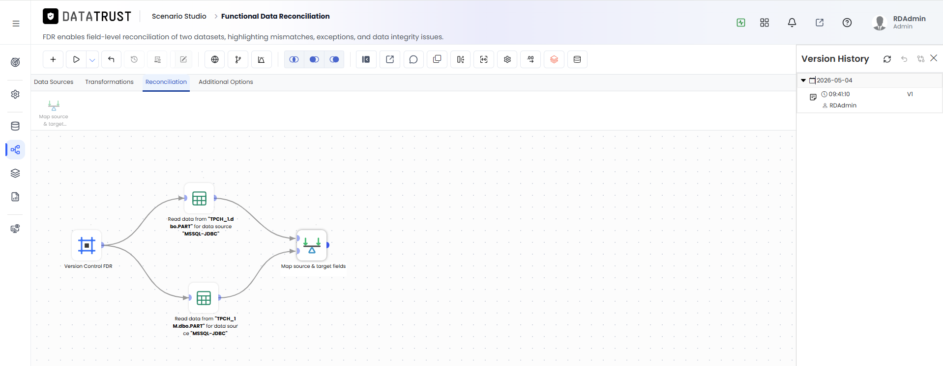Viewport: 943px width, 366px height.
Task: Open the stacked layers sidebar icon
Action: [x=15, y=173]
